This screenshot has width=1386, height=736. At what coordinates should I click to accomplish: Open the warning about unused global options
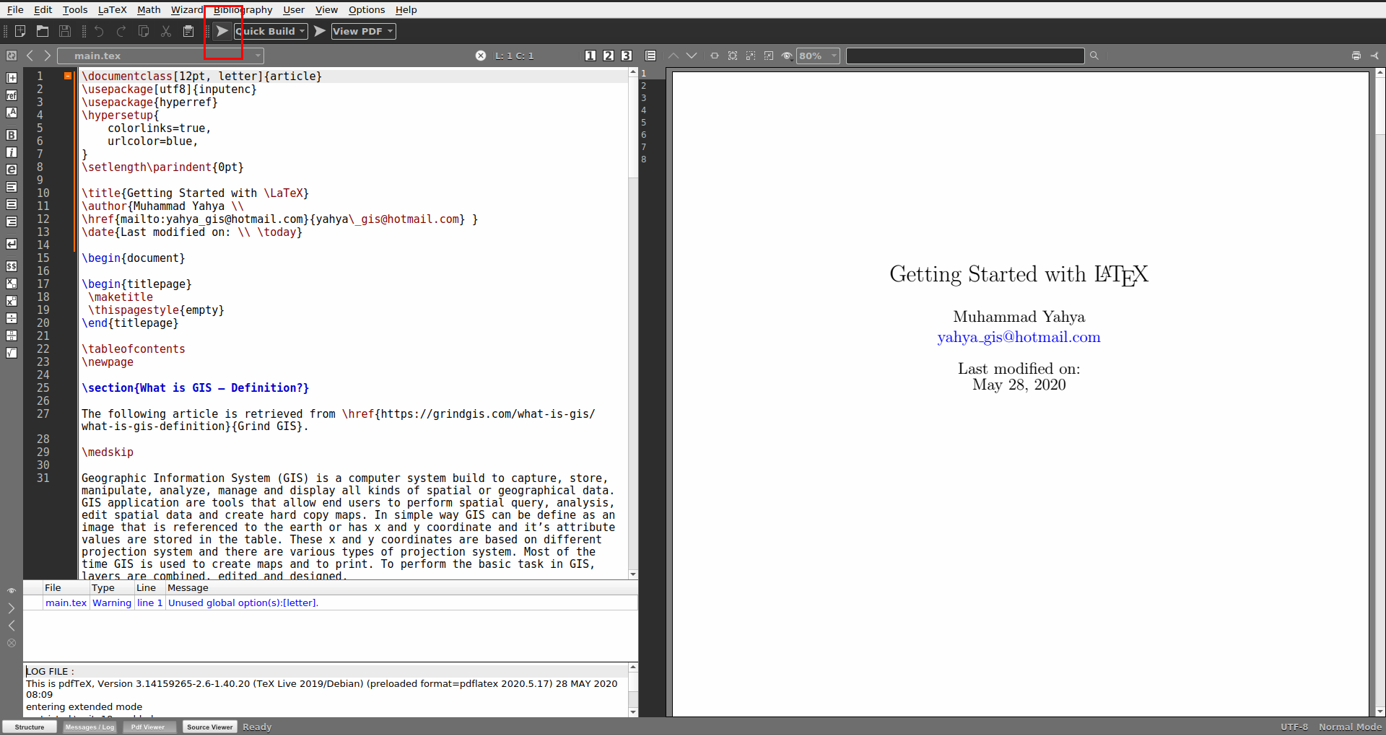pyautogui.click(x=243, y=603)
